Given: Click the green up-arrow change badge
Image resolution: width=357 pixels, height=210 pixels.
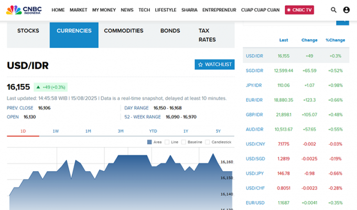Looking at the screenshot, I should (x=50, y=87).
